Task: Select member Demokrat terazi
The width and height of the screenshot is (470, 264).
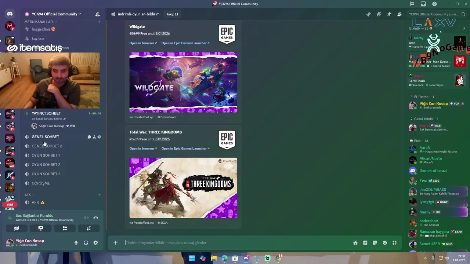Action: [438, 170]
